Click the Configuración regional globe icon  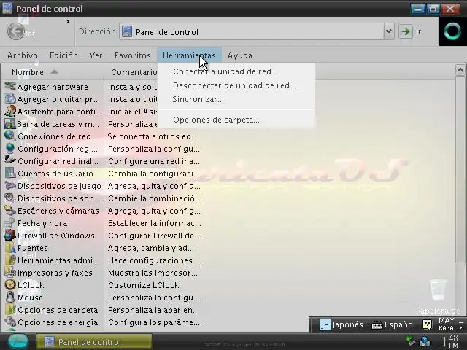tap(9, 149)
